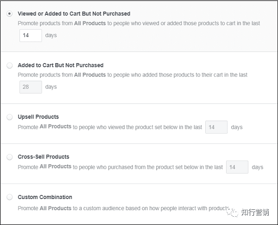The height and width of the screenshot is (225, 278).
Task: Open All Products link under Cross-Sell Products
Action: tap(56, 167)
